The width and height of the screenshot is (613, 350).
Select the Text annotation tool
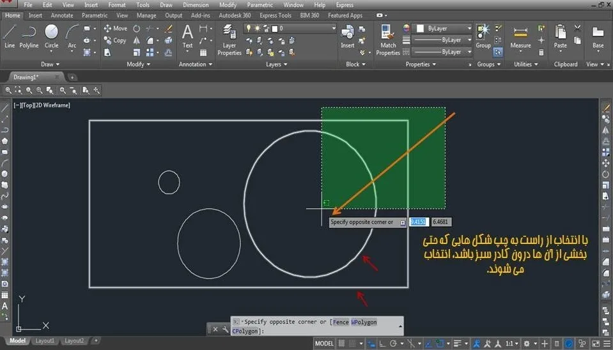[188, 36]
